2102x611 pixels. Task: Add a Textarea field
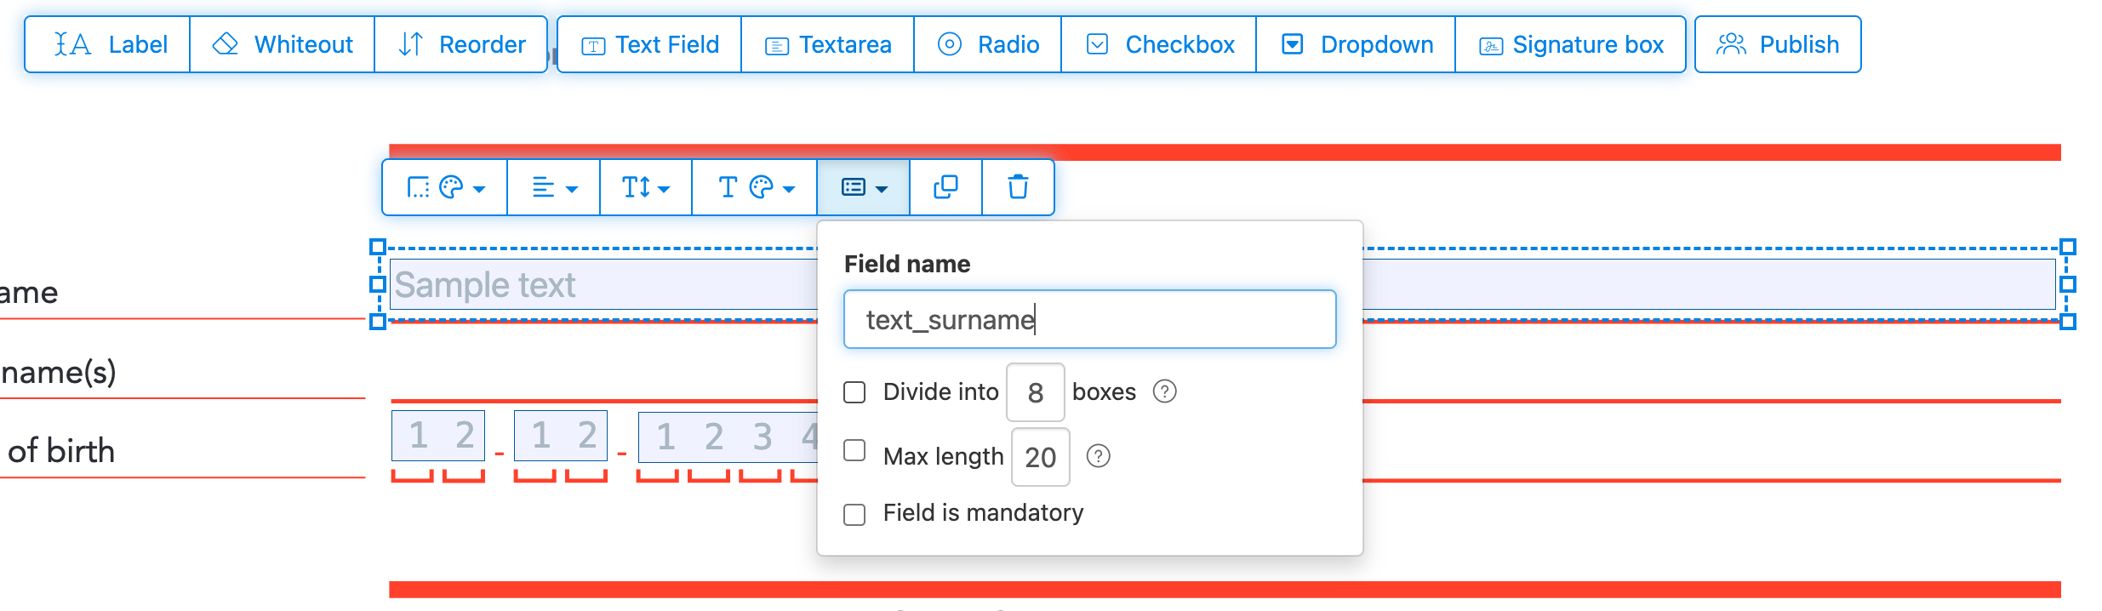pos(828,44)
